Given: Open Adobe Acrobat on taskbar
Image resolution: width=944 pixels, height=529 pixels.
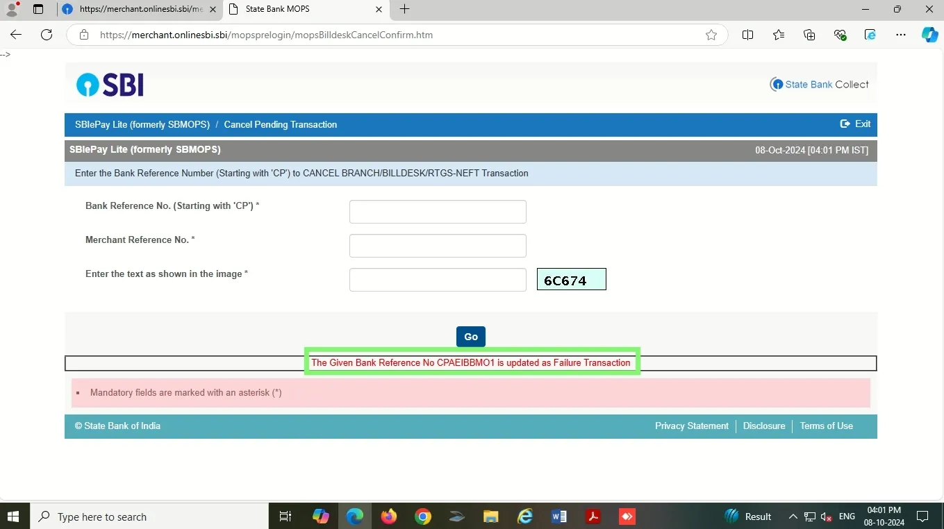Looking at the screenshot, I should pyautogui.click(x=593, y=517).
